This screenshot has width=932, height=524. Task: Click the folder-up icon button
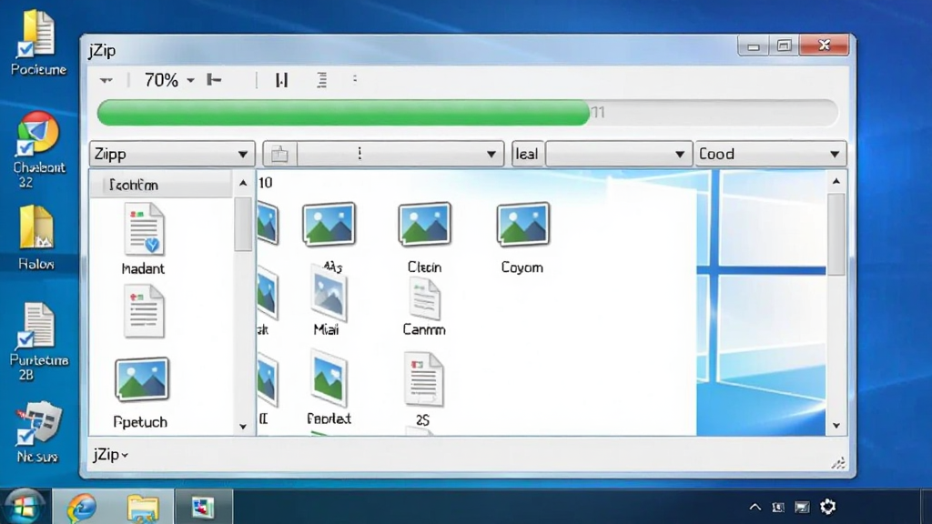pyautogui.click(x=279, y=155)
